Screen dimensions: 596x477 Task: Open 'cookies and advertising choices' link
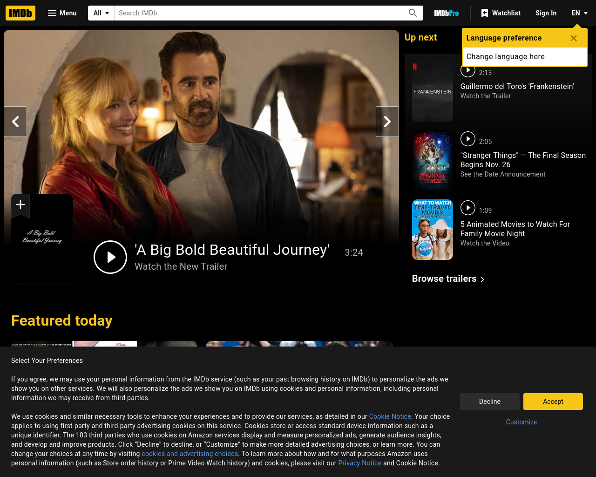click(190, 454)
